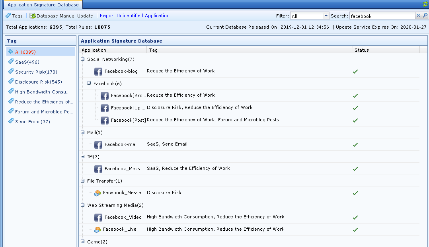Click the Forum and Microblog tag icon
This screenshot has height=247, width=429.
[x=11, y=111]
